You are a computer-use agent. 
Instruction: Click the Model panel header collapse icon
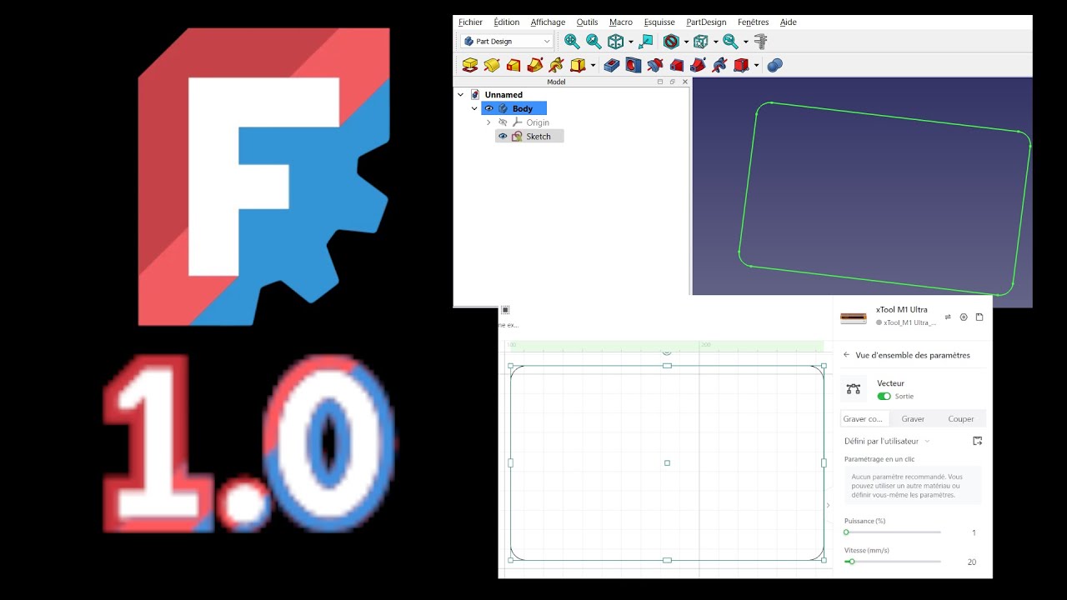pyautogui.click(x=660, y=82)
